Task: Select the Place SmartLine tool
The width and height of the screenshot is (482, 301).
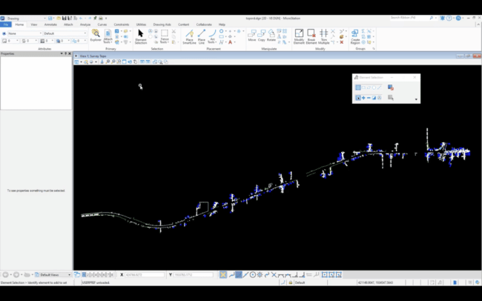Action: point(189,36)
